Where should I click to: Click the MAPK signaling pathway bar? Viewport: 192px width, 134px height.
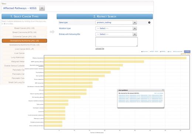click(94, 61)
